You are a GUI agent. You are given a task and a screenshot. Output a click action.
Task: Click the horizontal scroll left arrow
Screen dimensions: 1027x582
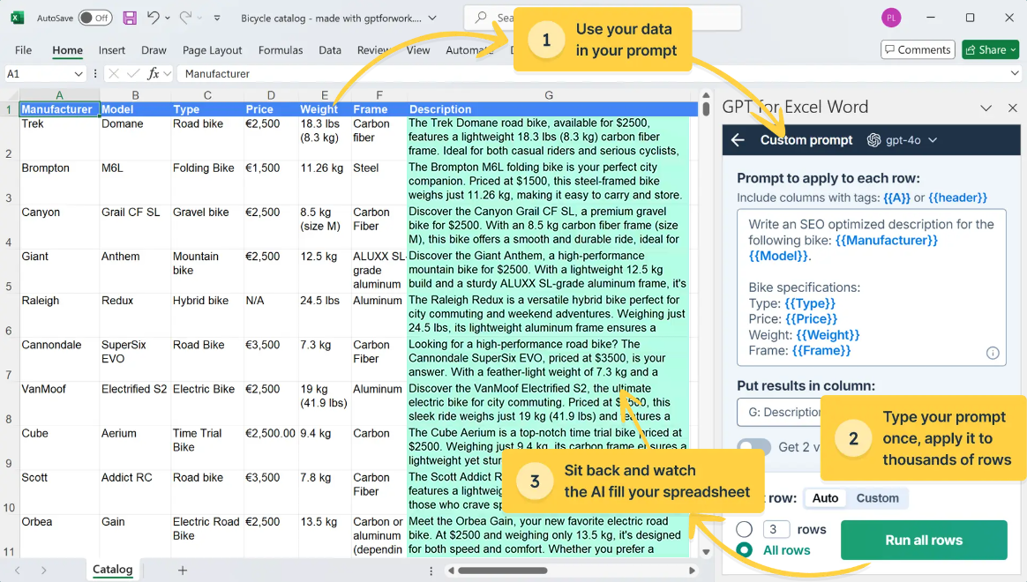(451, 571)
